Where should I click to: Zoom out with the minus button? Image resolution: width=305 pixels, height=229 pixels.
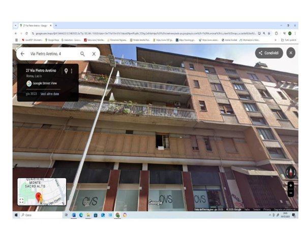click(290, 193)
